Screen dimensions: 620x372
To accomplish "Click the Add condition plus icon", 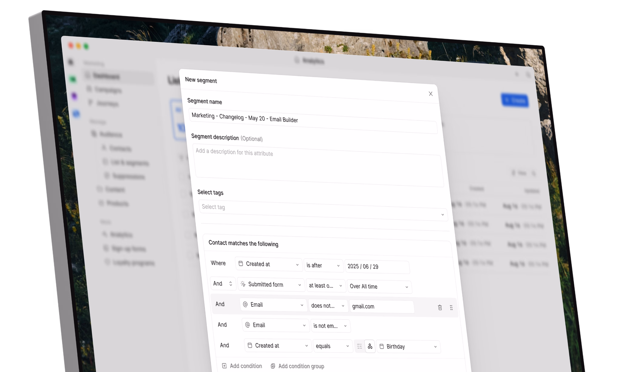I will (x=224, y=366).
